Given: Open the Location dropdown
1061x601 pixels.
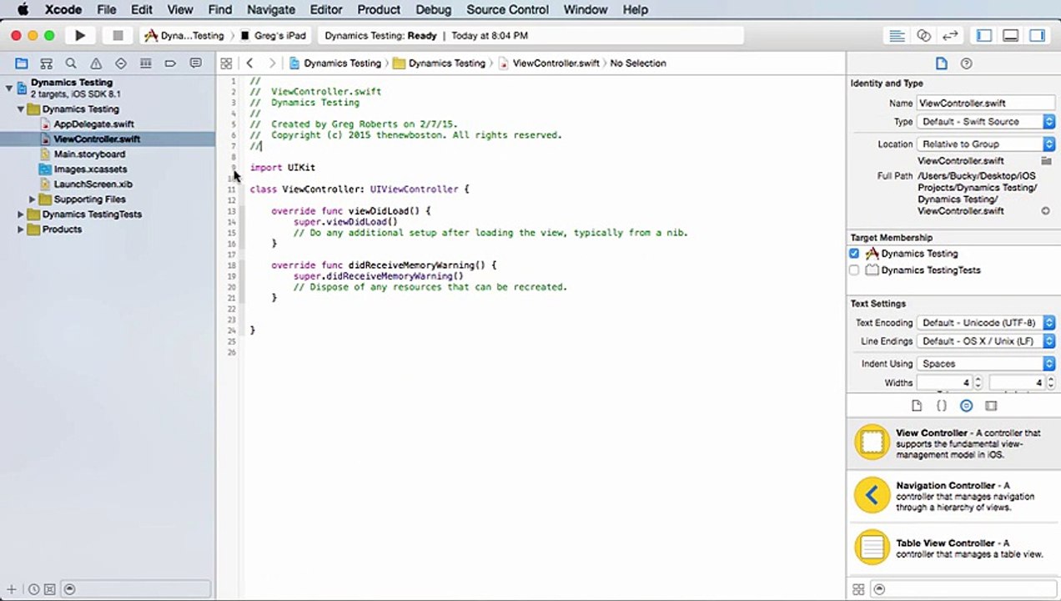Looking at the screenshot, I should tap(986, 144).
